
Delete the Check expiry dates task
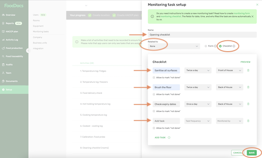coord(248,104)
